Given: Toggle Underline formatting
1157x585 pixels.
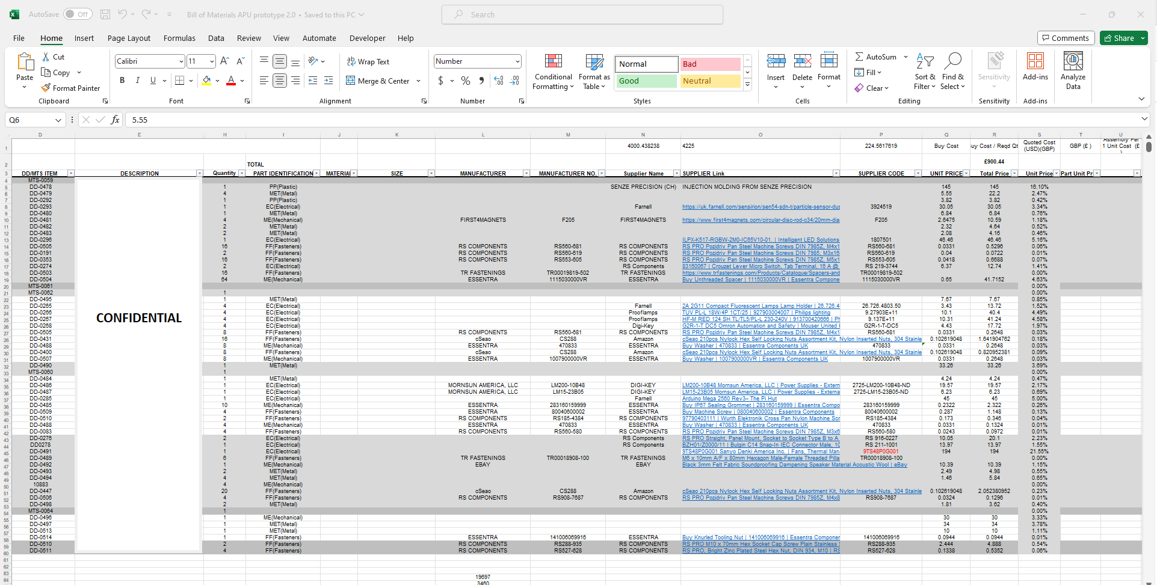Looking at the screenshot, I should point(153,80).
